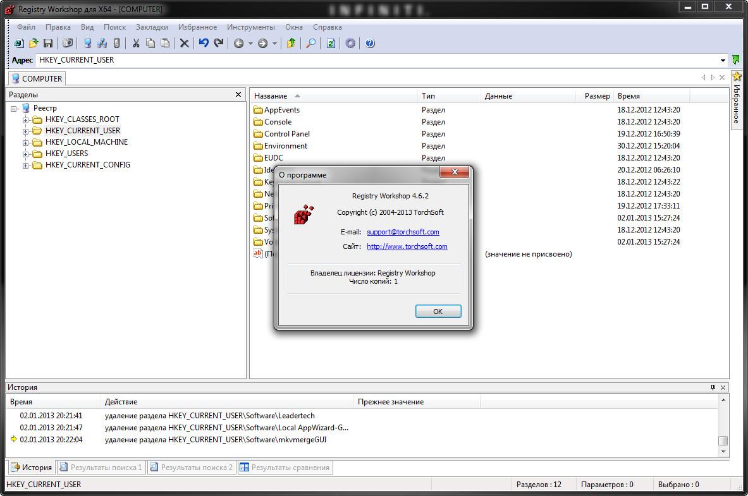Open the Правка menu
748x496 pixels.
coord(58,27)
